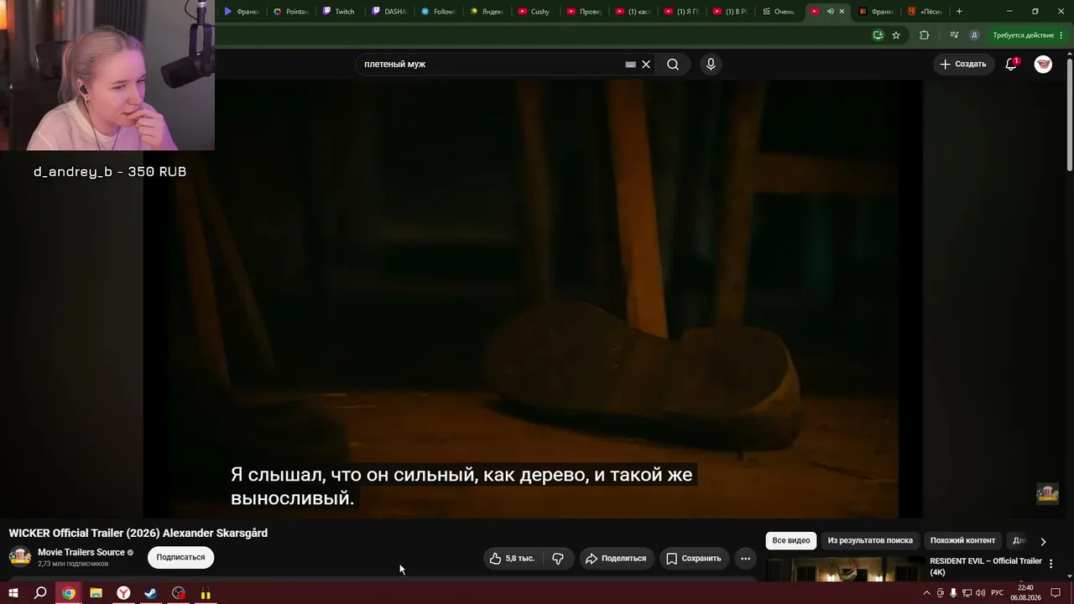Open the Movie Trailers Source channel link
The height and width of the screenshot is (604, 1074).
point(81,552)
